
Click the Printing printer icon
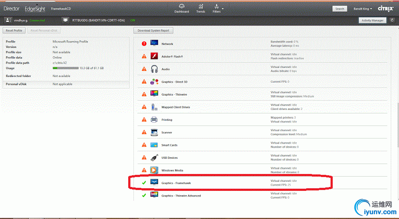[154, 119]
